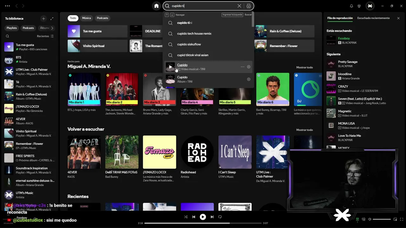Open Rain & Coffee (Deluxe) shortcut card
The height and width of the screenshot is (228, 406).
285,31
